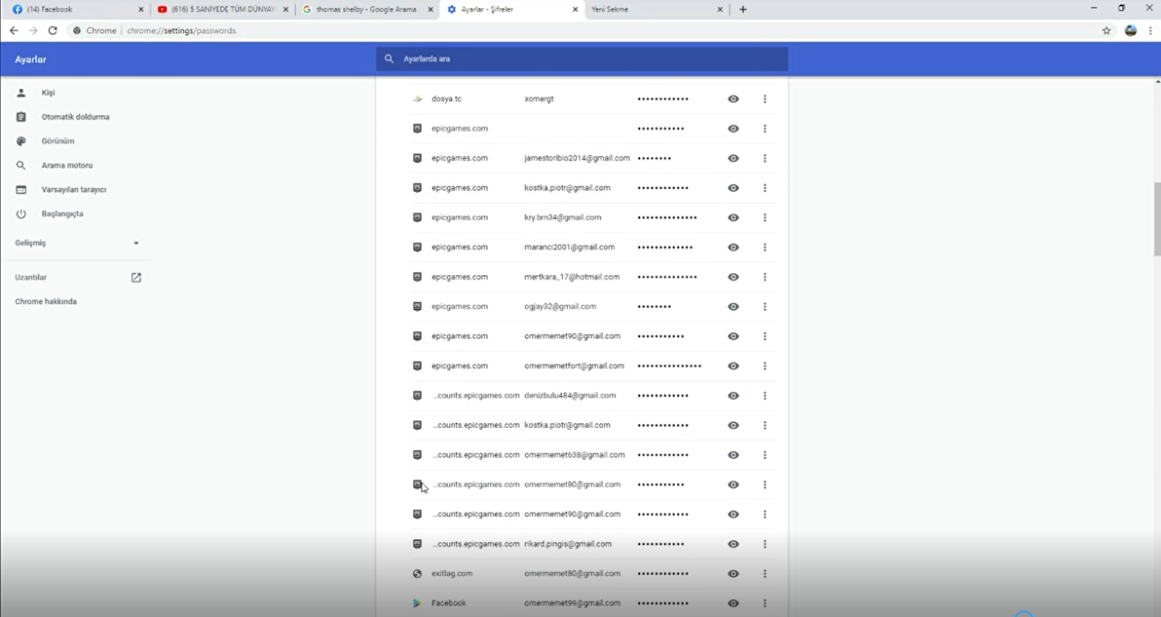The height and width of the screenshot is (617, 1161).
Task: Close the thomas shelby Google tab
Action: tap(430, 10)
